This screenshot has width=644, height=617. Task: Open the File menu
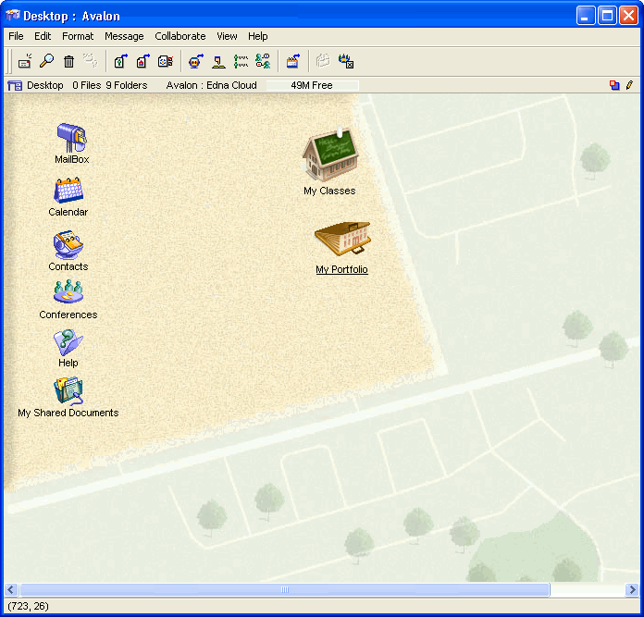(16, 36)
